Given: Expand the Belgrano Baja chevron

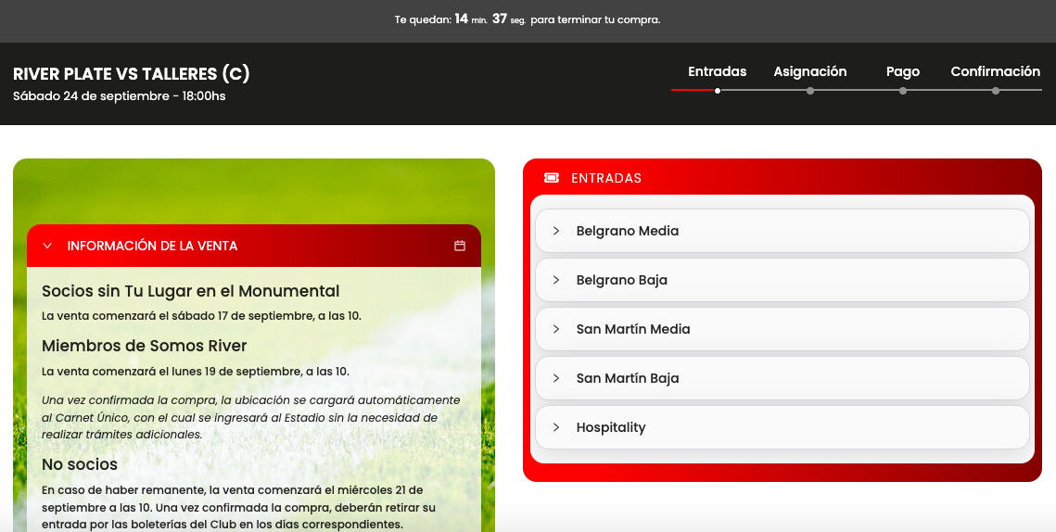Looking at the screenshot, I should tap(556, 280).
